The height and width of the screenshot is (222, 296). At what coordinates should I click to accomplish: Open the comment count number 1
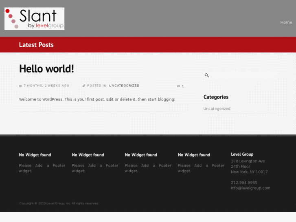(x=183, y=86)
